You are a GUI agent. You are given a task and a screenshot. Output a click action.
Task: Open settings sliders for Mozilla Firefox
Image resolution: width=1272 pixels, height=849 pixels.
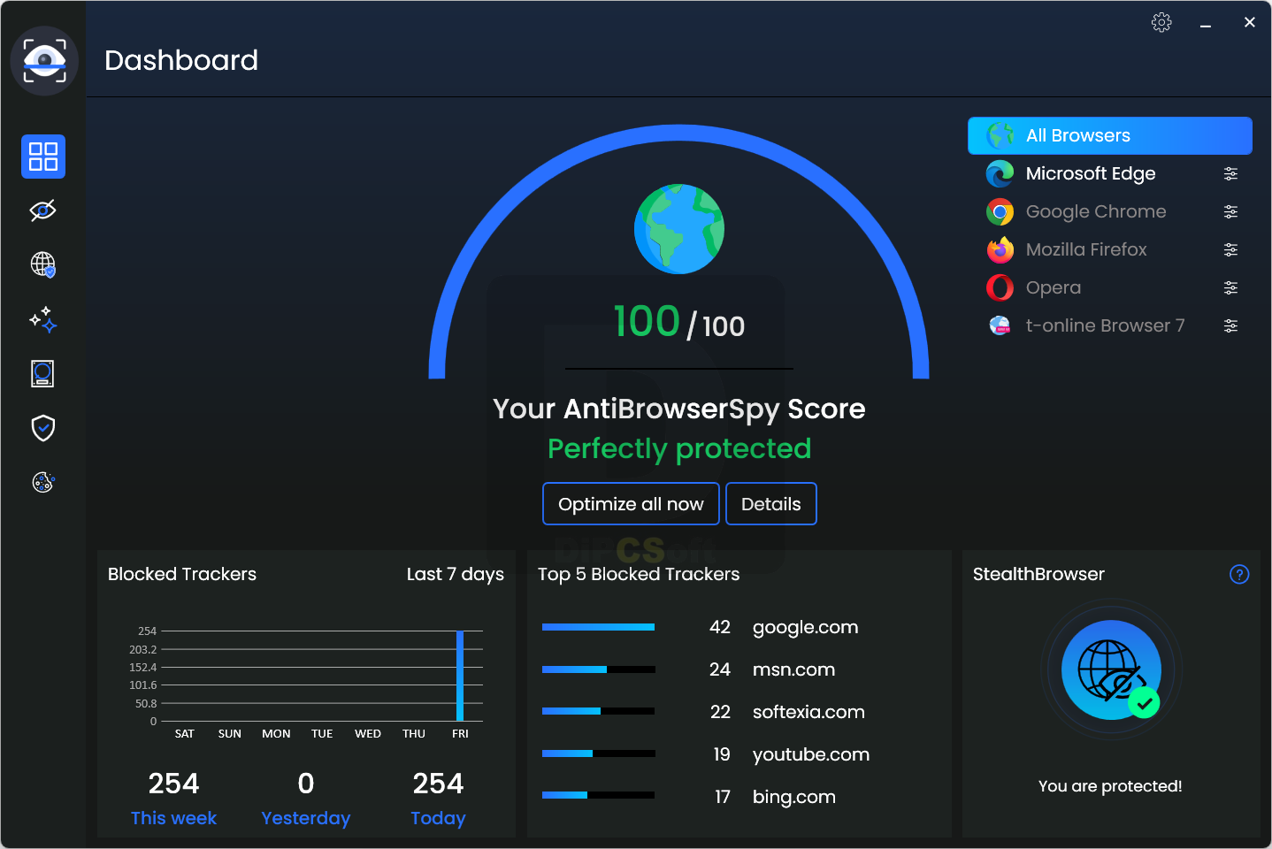point(1230,249)
